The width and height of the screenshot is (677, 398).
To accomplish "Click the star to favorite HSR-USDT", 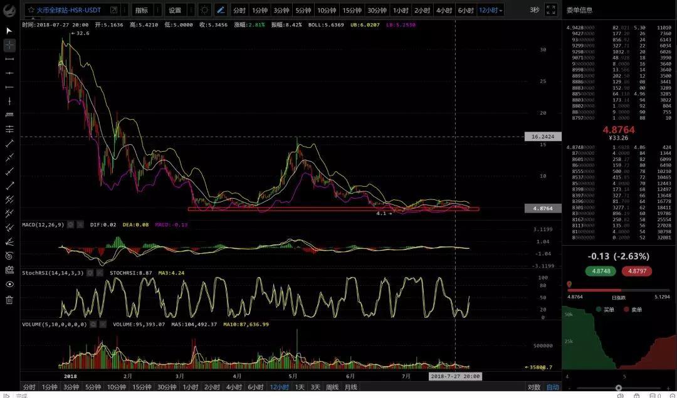I will 31,10.
